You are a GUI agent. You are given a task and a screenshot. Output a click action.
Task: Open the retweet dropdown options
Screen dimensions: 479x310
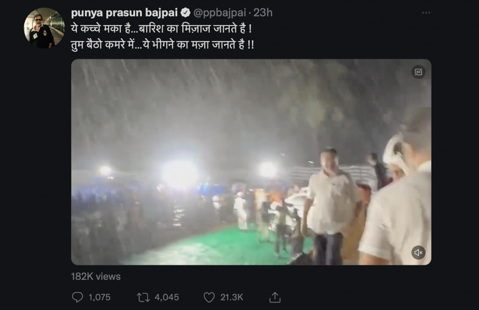(x=144, y=297)
